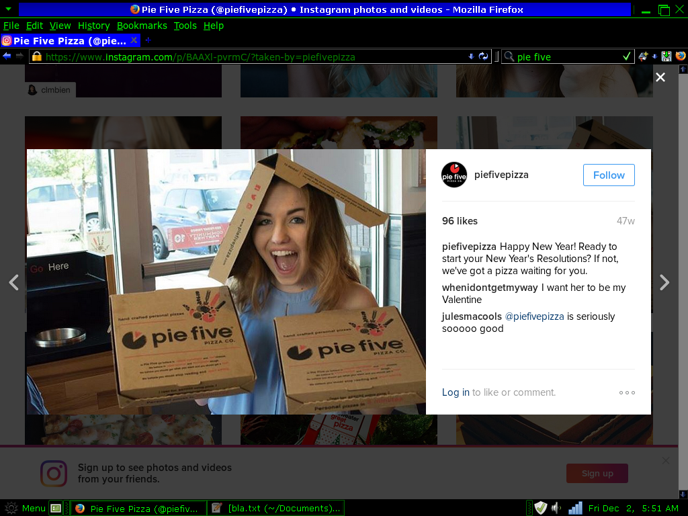Click the Sign up button
This screenshot has height=516, width=688.
point(597,474)
